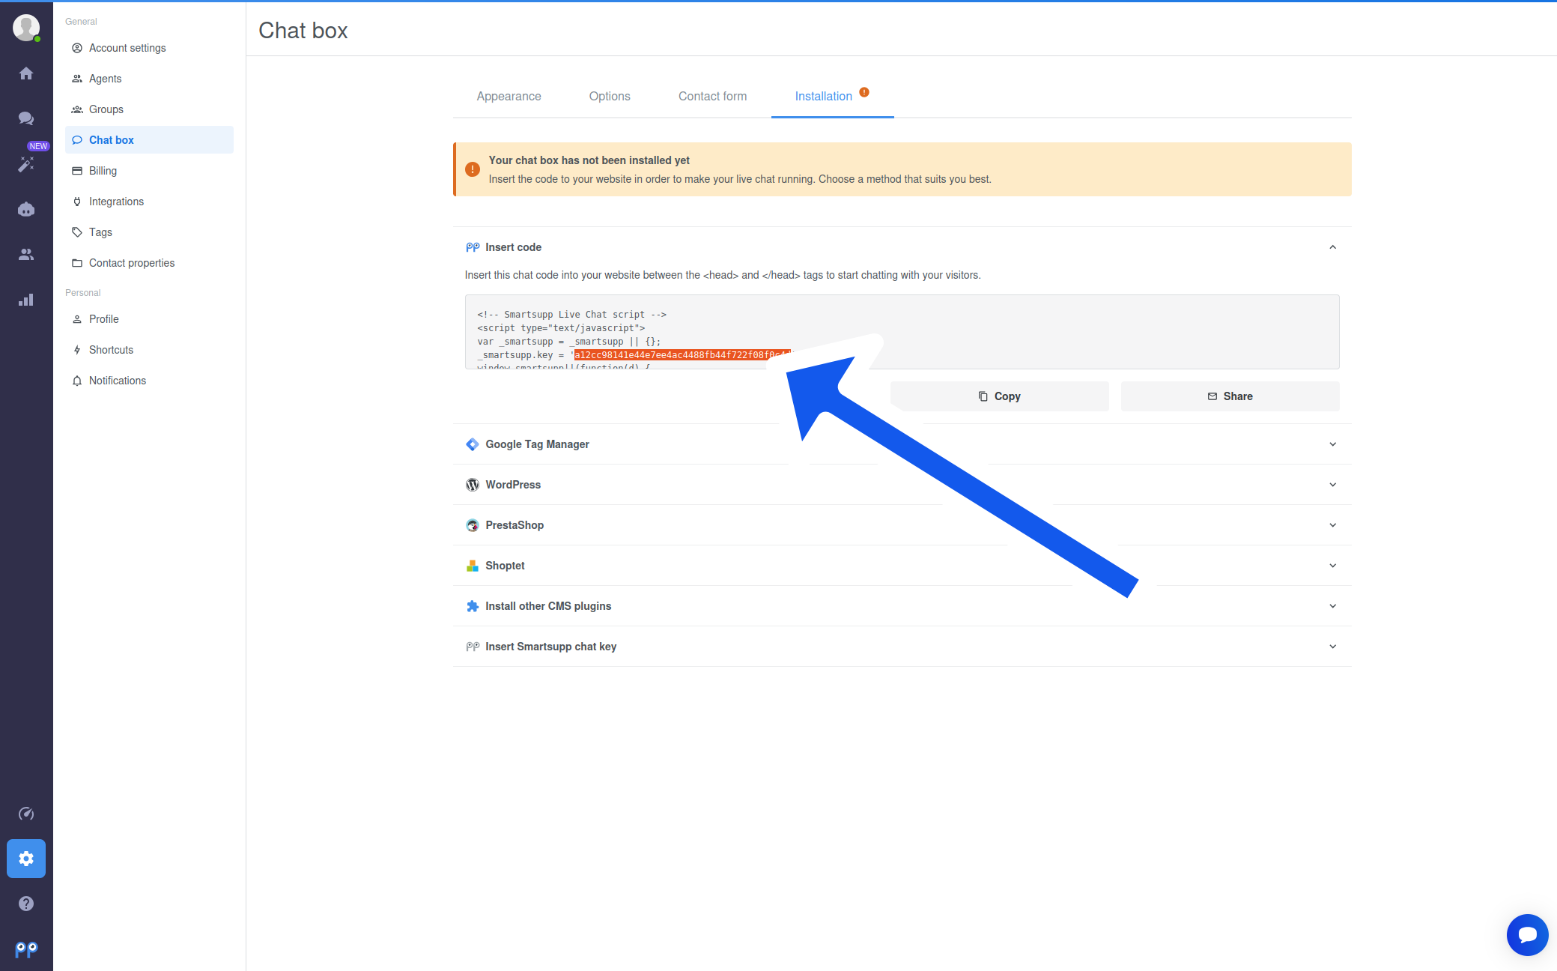This screenshot has height=971, width=1557.
Task: Open Tags settings
Action: point(149,232)
